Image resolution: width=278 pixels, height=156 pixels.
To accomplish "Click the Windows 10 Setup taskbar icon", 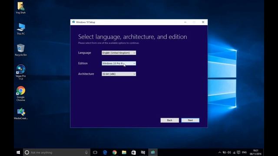I will point(153,152).
